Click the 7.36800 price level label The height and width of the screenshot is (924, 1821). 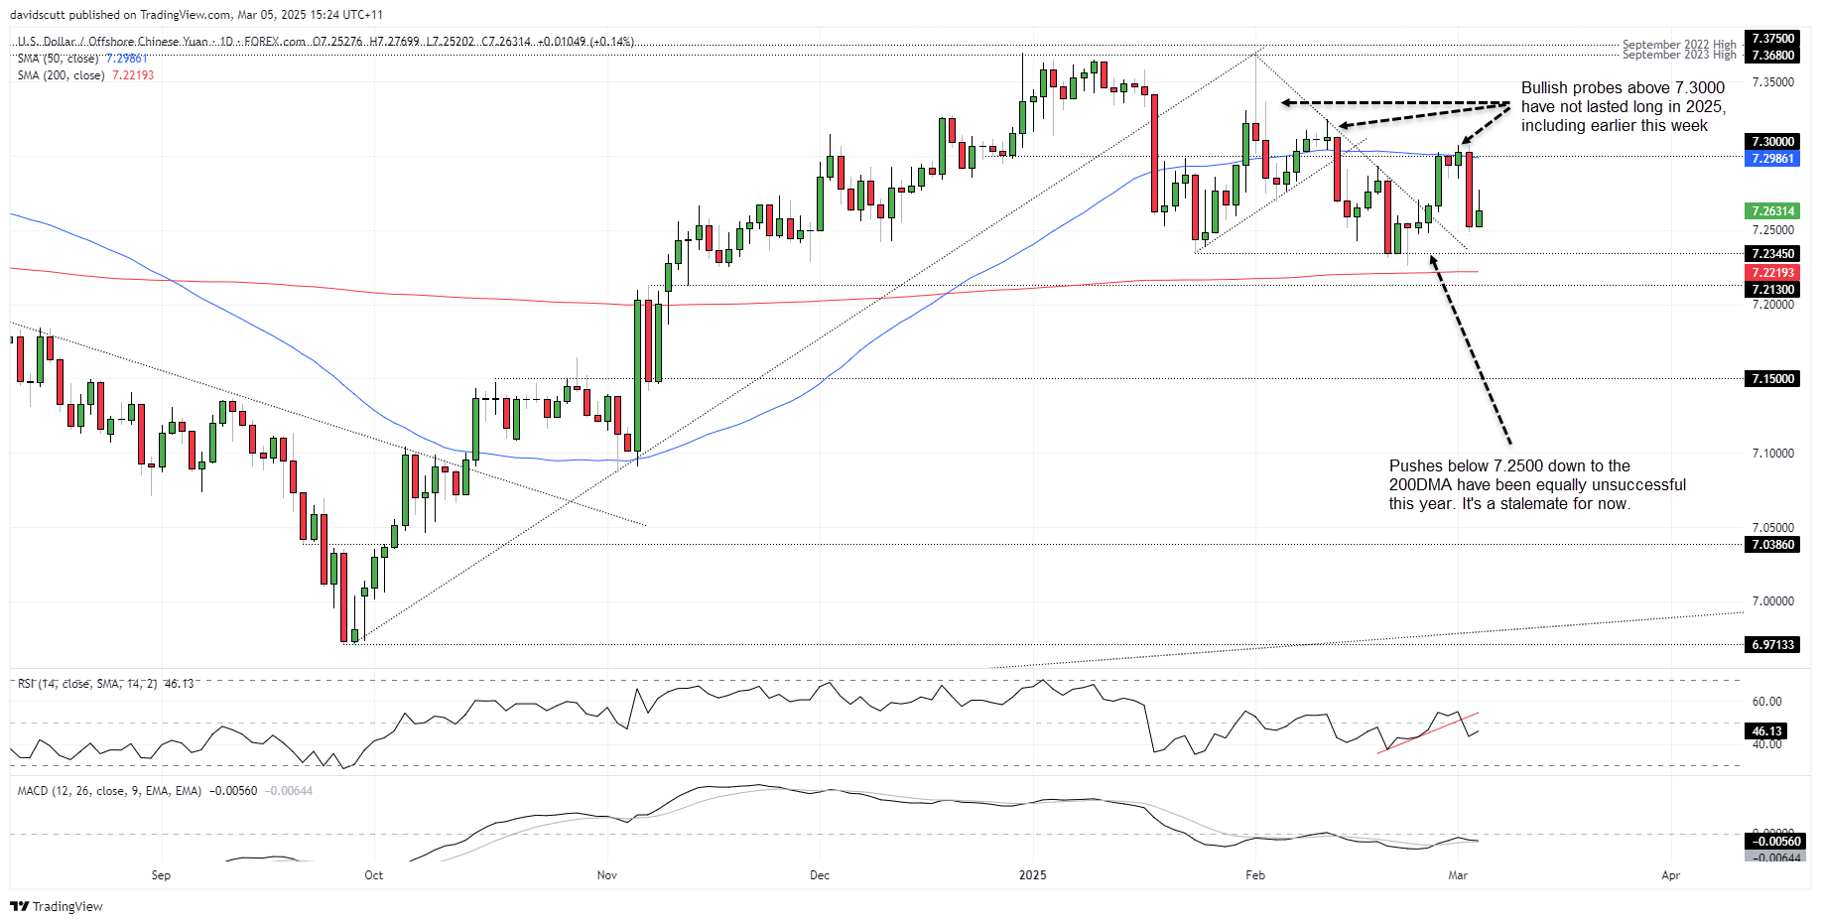pyautogui.click(x=1772, y=55)
